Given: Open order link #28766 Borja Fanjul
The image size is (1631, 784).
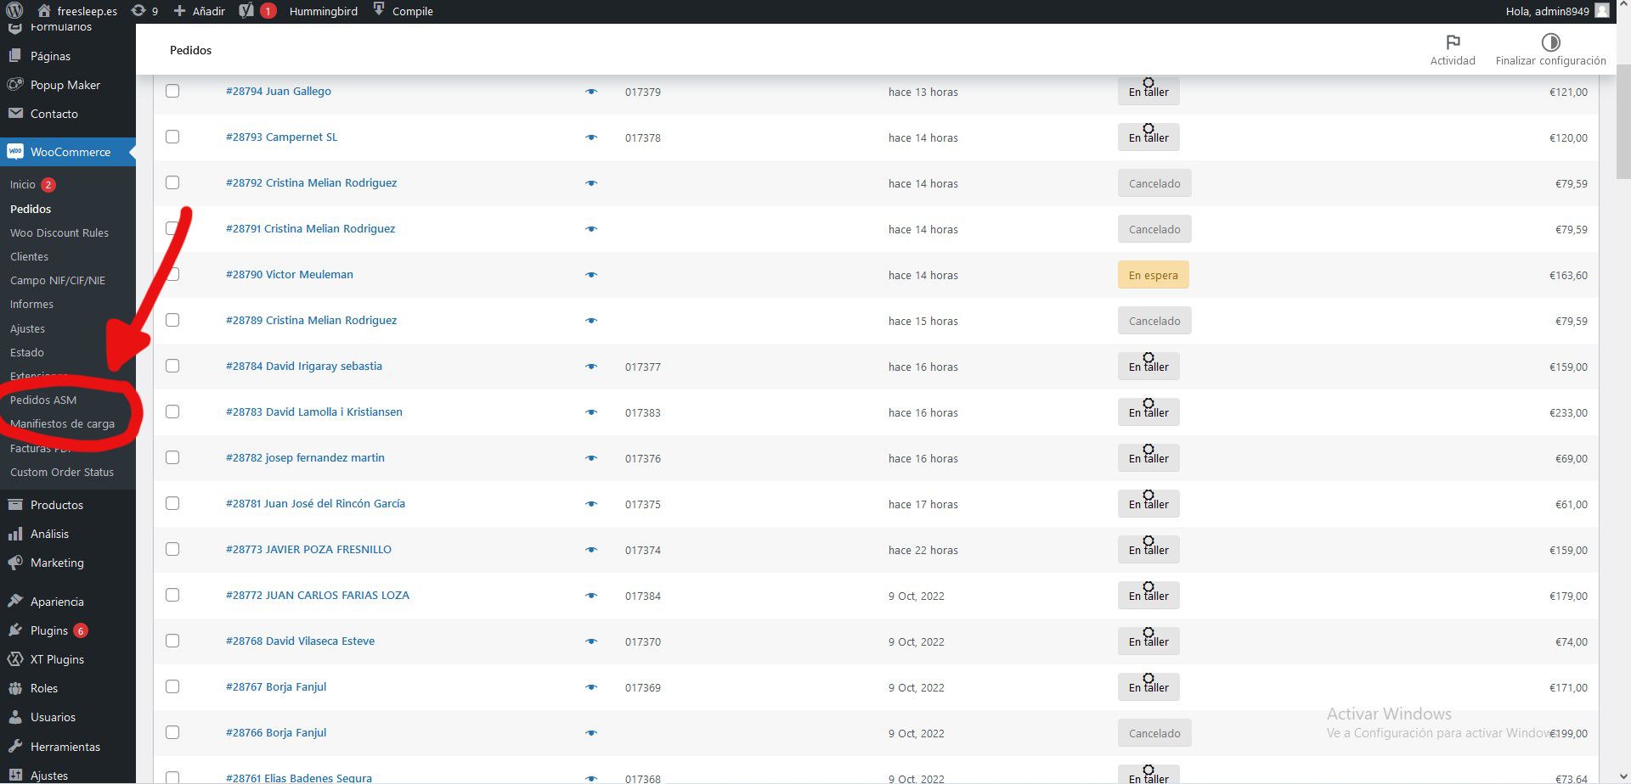Looking at the screenshot, I should pyautogui.click(x=276, y=732).
